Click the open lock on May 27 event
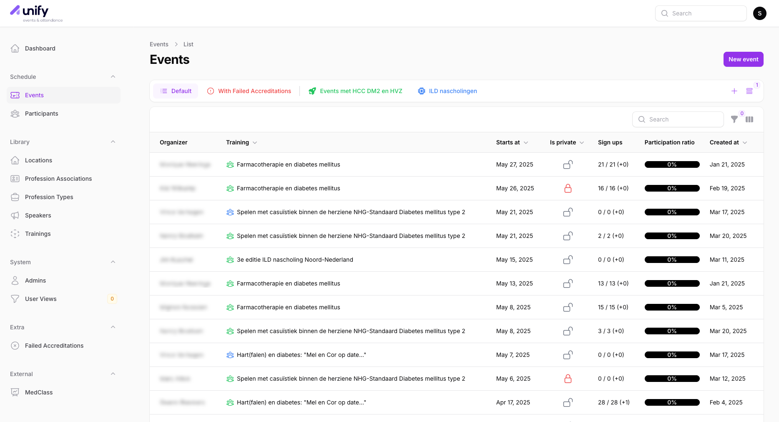 568,164
